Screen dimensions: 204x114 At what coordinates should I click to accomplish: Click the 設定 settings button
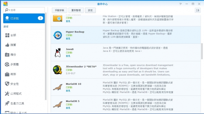[90, 10]
